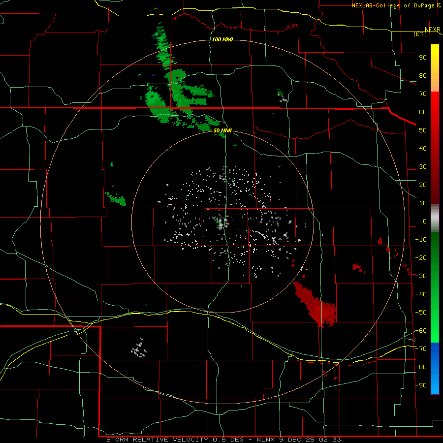Click the positive "80" scale value

[x=423, y=75]
